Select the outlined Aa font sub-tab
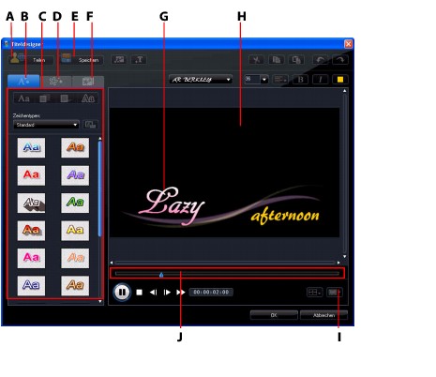This screenshot has width=436, height=377. coord(88,98)
